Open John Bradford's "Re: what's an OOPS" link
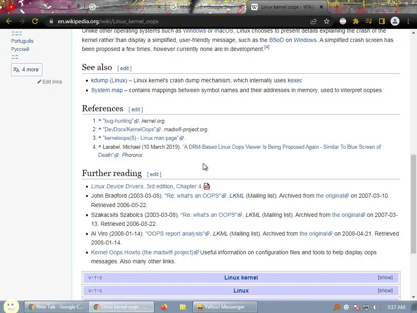This screenshot has height=313, width=417. (x=193, y=196)
